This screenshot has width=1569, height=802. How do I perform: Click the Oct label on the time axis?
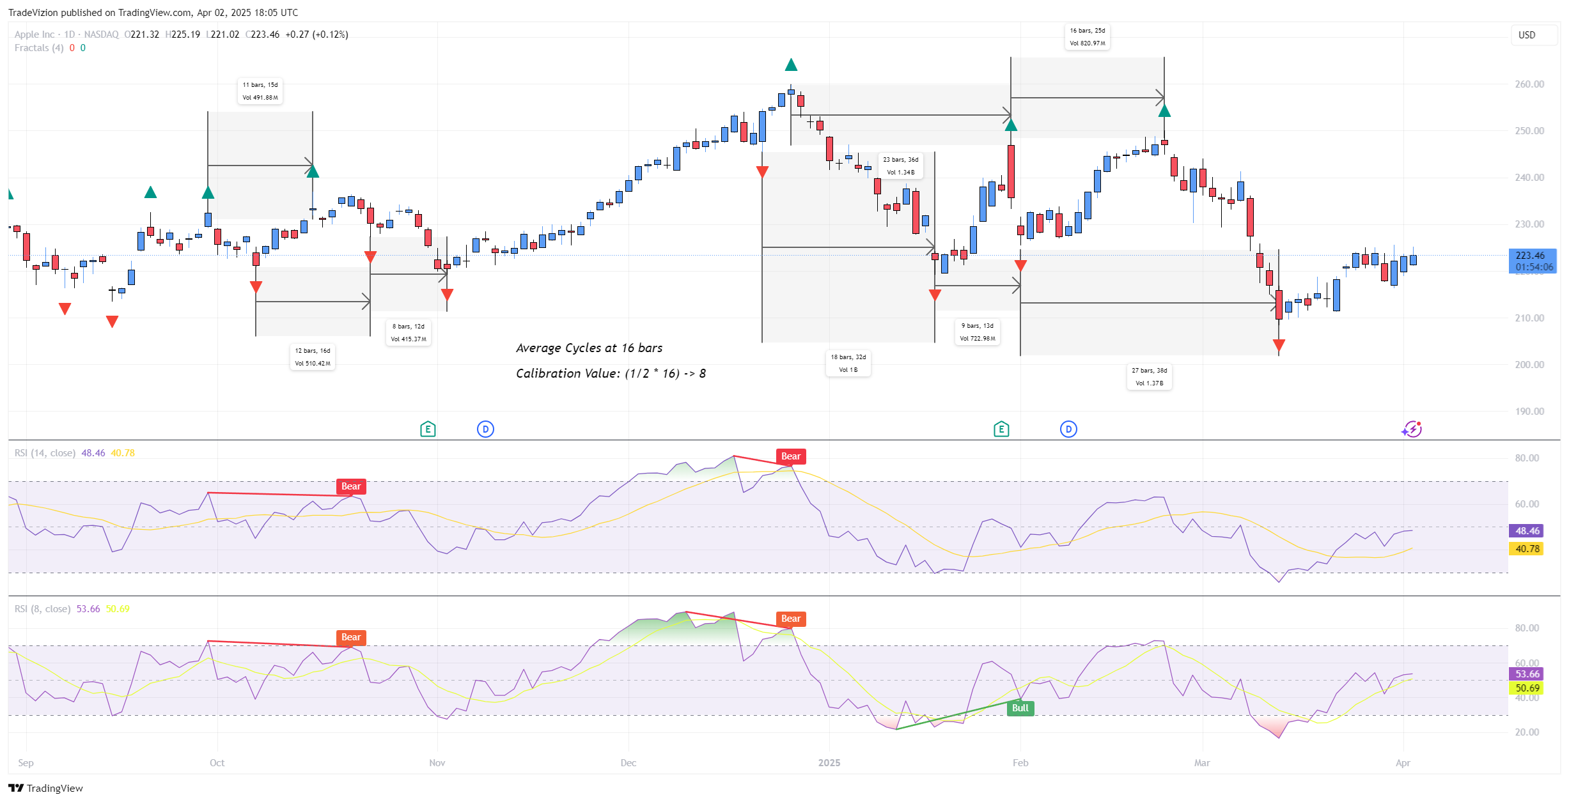click(217, 763)
